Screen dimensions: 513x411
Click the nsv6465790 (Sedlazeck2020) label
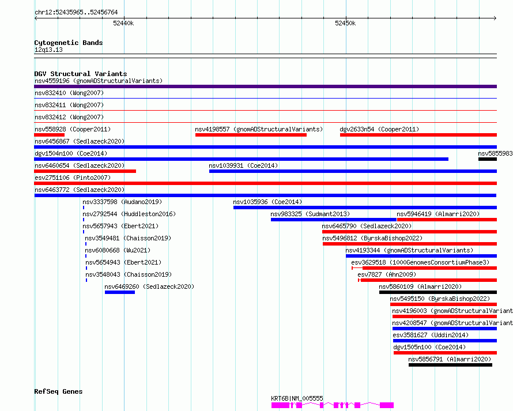click(367, 226)
